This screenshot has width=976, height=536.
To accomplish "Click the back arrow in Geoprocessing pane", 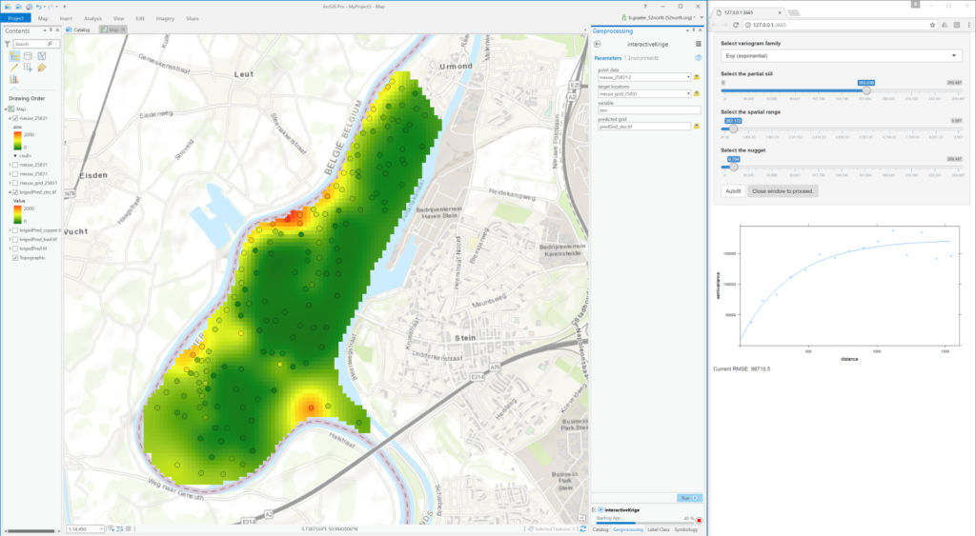I will coord(598,44).
